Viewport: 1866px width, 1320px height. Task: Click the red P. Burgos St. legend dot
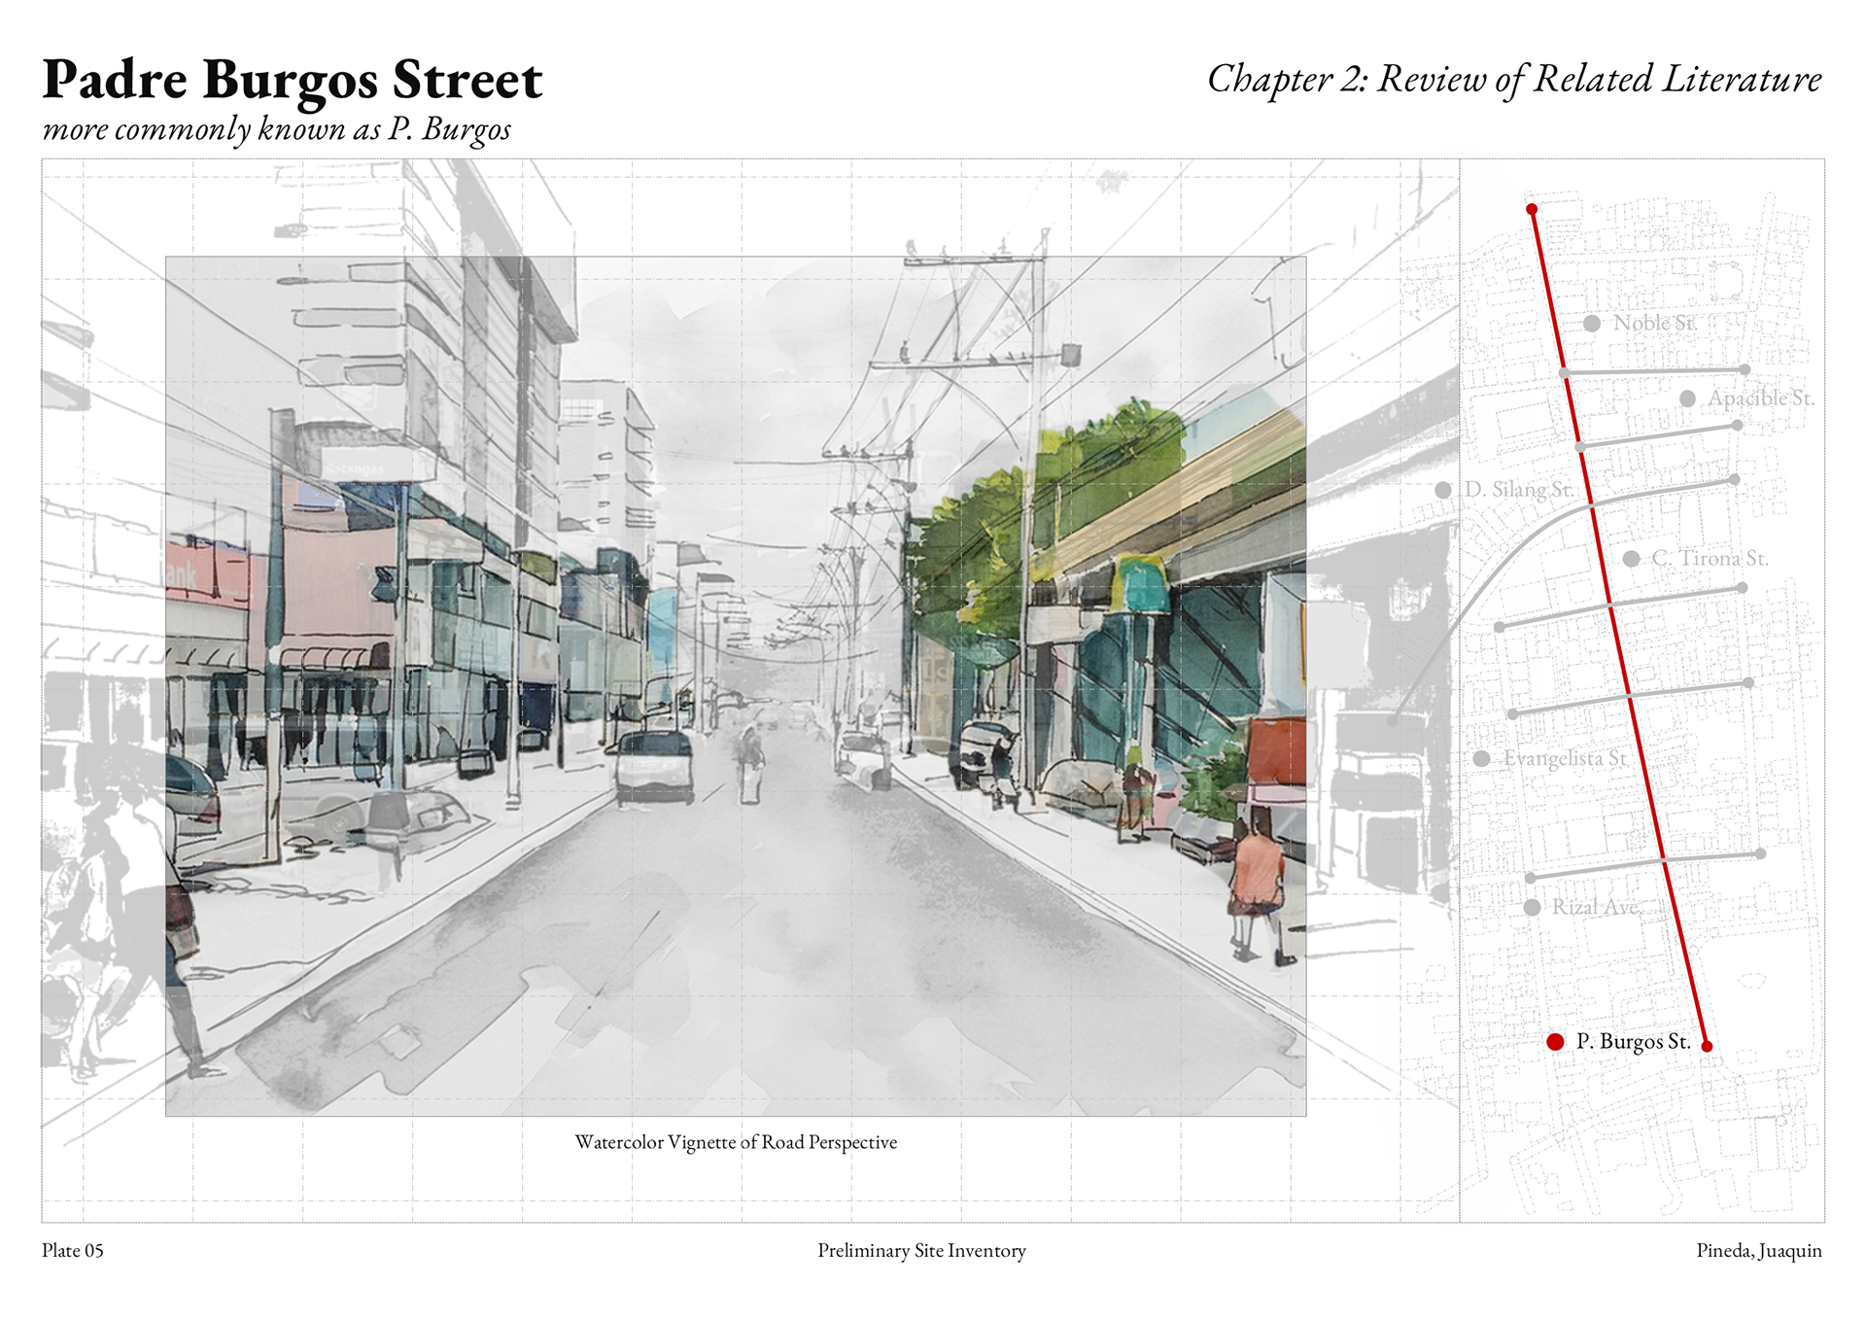click(x=1555, y=1042)
